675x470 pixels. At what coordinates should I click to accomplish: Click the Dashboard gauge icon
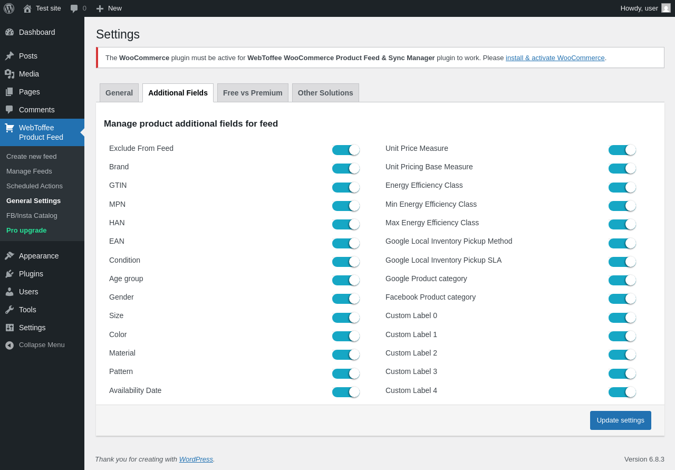click(x=9, y=32)
